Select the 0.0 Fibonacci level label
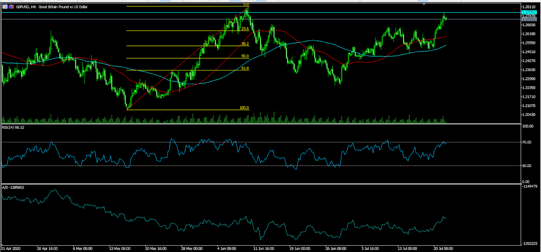 tap(246, 5)
